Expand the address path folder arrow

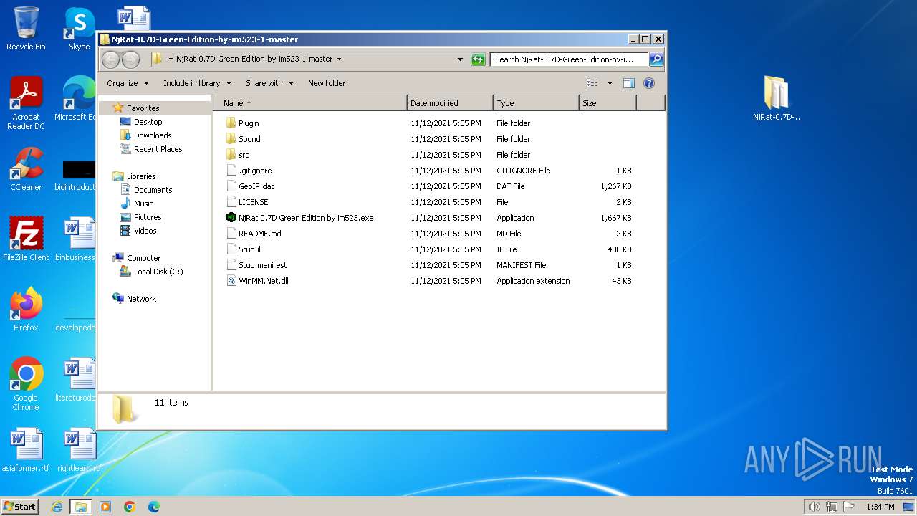(x=339, y=59)
